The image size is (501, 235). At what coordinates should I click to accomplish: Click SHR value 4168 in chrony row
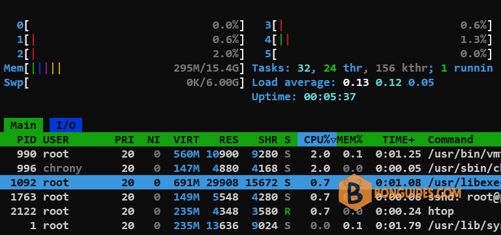[x=265, y=168]
